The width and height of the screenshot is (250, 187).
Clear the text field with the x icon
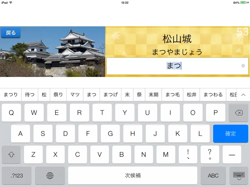(x=243, y=66)
